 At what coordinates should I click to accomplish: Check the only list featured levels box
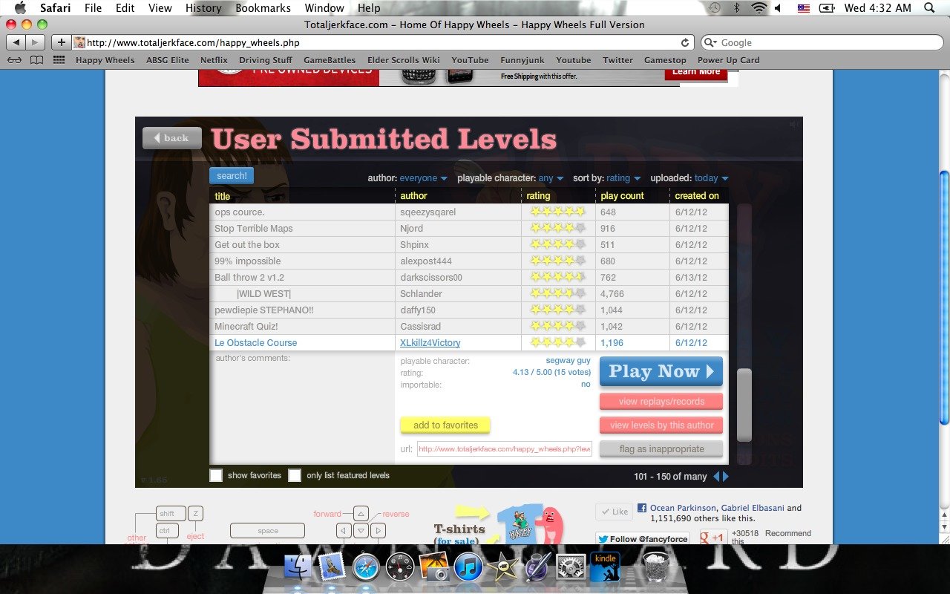295,475
